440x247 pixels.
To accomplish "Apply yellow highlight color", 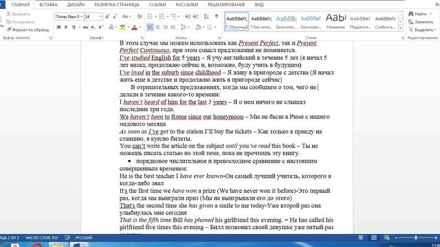I will point(122,27).
